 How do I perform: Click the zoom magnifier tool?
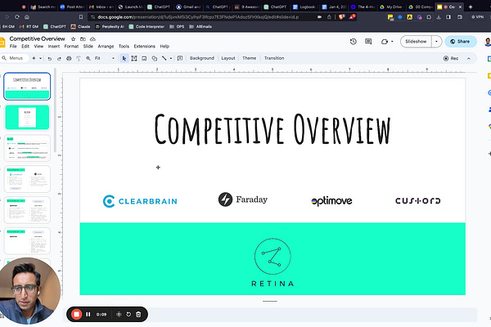click(x=88, y=58)
